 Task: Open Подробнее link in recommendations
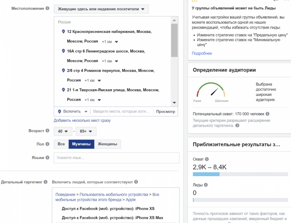[202, 53]
